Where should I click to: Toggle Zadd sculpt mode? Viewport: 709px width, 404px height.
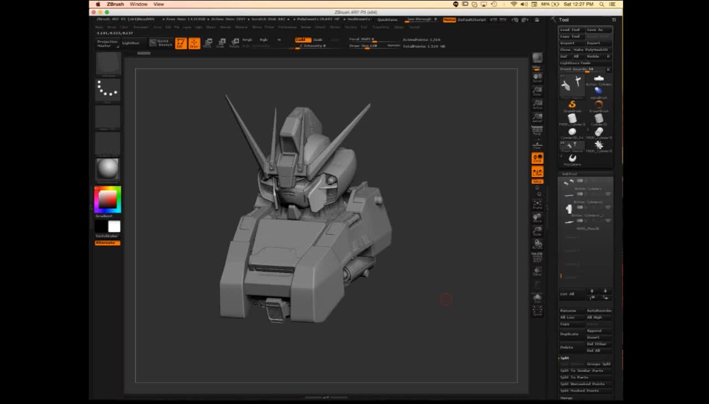[302, 40]
